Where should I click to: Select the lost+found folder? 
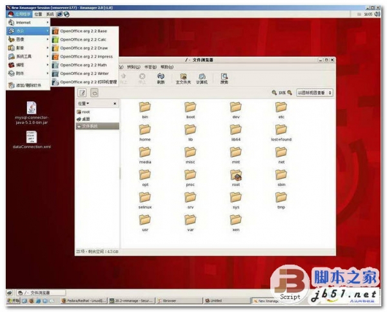point(281,133)
